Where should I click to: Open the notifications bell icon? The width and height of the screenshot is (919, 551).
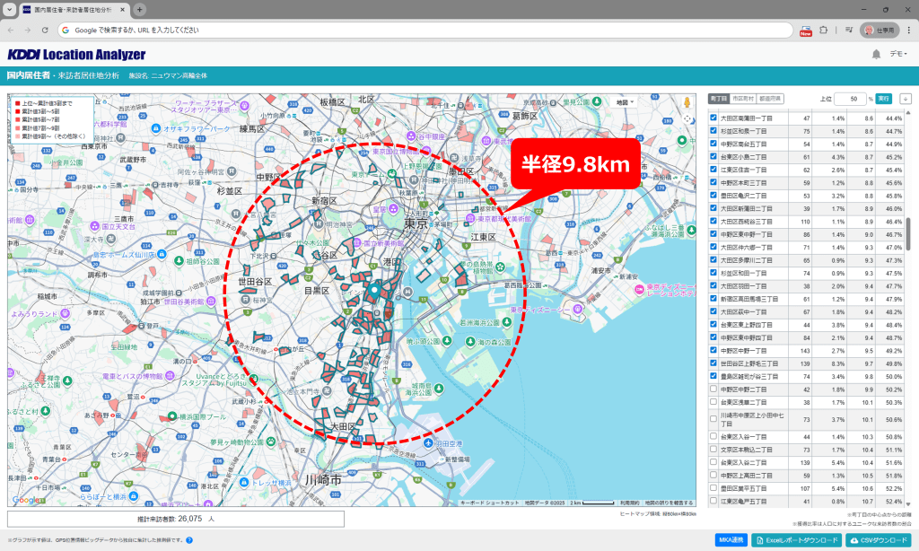pos(876,54)
